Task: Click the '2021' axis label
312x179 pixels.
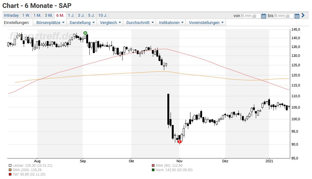Action: tap(269, 161)
